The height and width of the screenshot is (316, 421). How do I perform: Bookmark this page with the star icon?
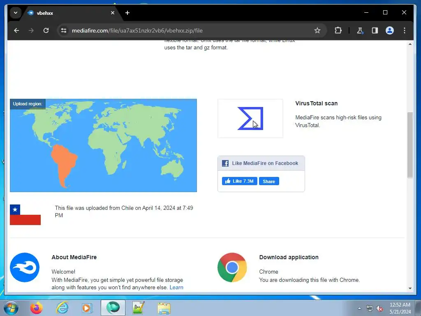[317, 30]
